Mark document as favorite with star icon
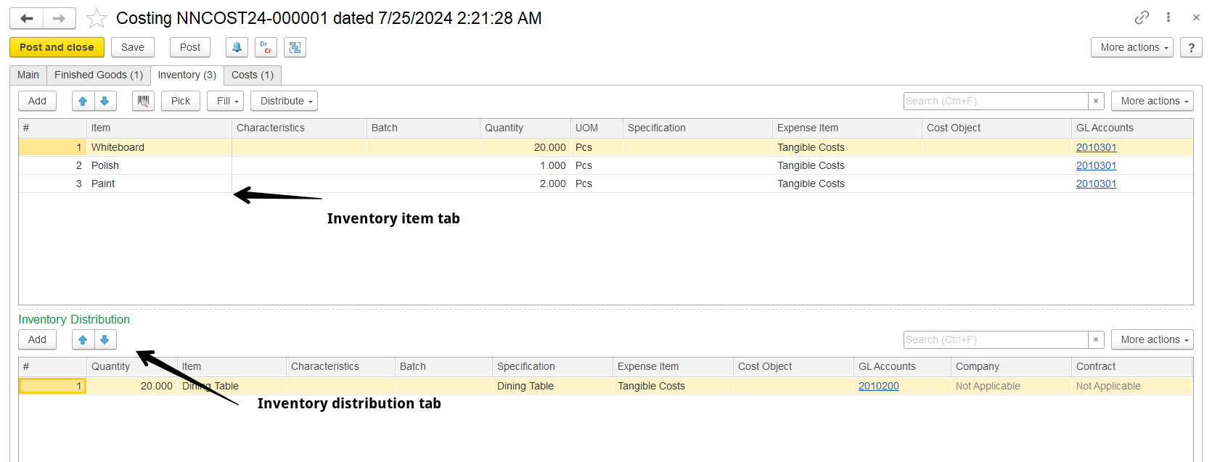 coord(97,18)
